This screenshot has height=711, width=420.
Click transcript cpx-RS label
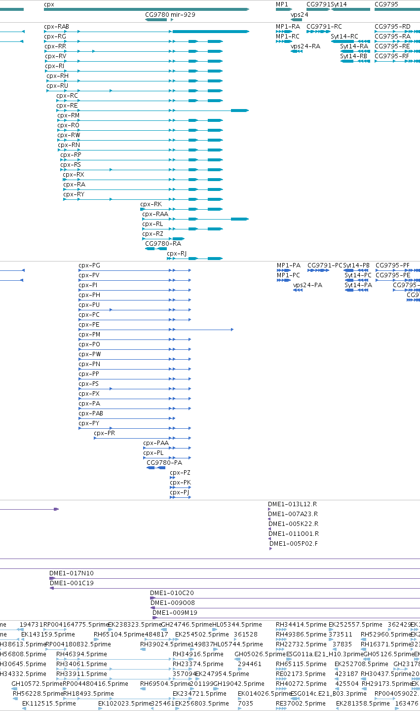click(x=71, y=165)
